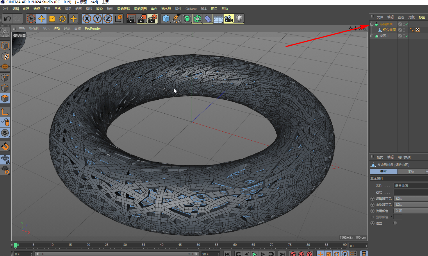Select the Move tool in the toolbar
Viewport: 428px width, 256px height.
point(42,19)
